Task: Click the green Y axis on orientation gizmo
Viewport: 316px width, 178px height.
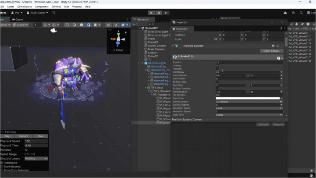Action: 118,34
